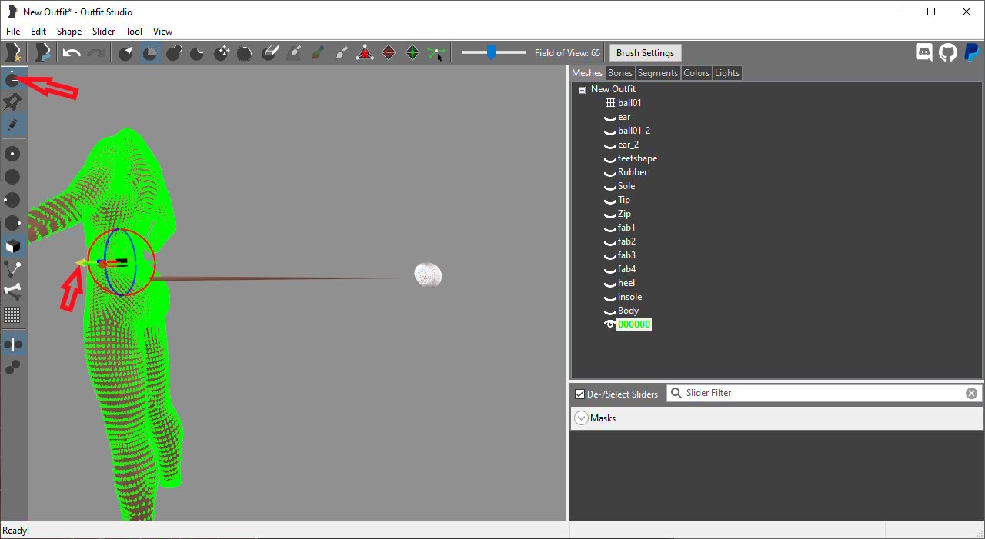Screen dimensions: 985x539
Task: Open the Slider menu
Action: pos(103,32)
